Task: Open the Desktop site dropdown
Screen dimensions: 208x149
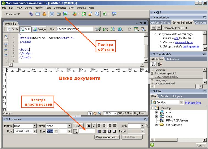Action: coord(181,102)
